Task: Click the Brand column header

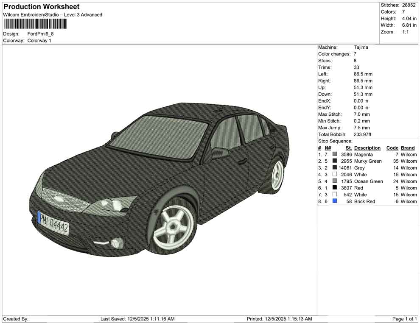Action: pyautogui.click(x=408, y=148)
